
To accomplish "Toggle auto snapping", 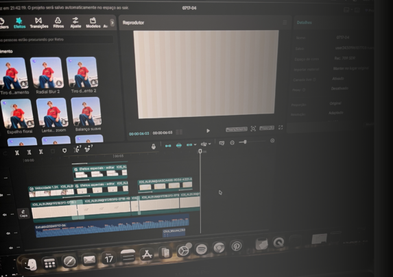I will click(x=179, y=145).
